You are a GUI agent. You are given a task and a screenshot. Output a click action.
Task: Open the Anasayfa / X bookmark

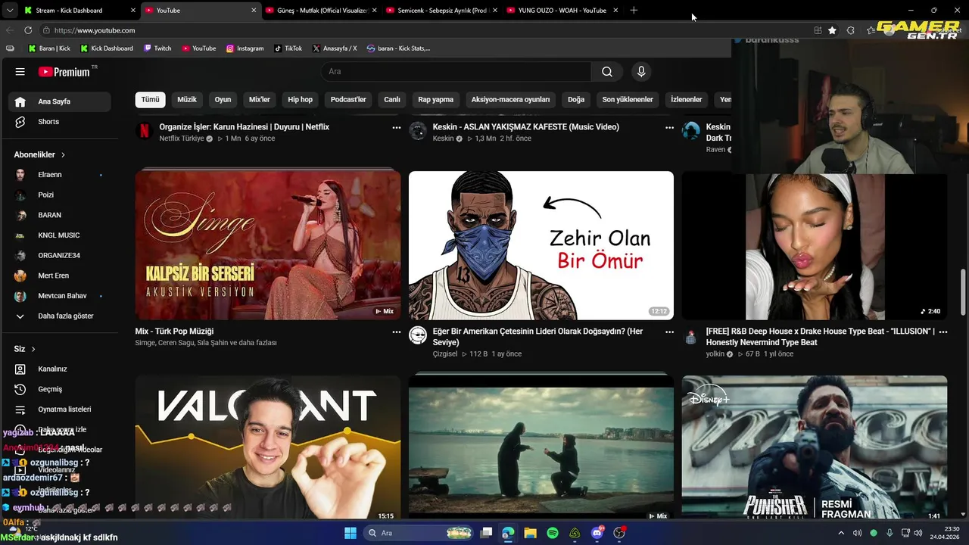click(x=334, y=48)
